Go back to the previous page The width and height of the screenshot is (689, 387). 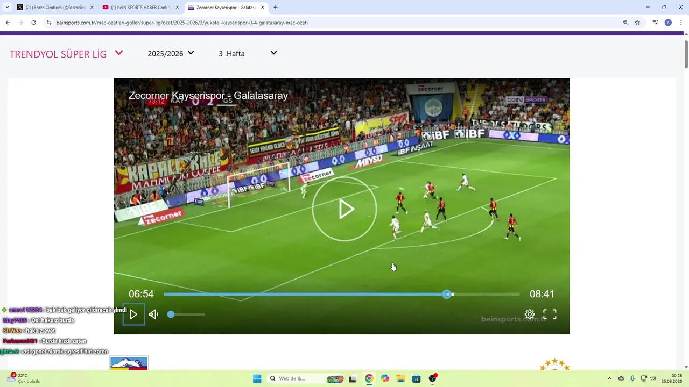point(8,23)
